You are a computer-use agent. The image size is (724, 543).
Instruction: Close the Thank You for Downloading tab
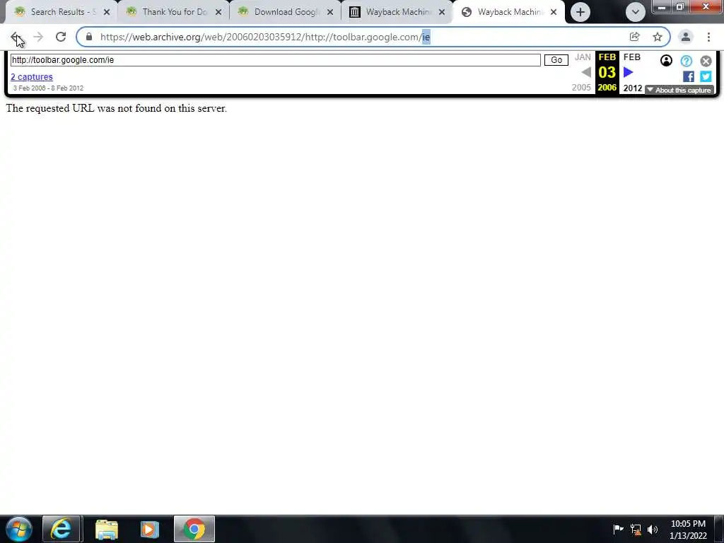click(x=218, y=13)
